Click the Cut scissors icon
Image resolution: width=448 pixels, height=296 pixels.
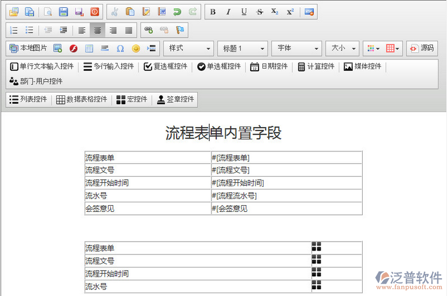tap(114, 12)
